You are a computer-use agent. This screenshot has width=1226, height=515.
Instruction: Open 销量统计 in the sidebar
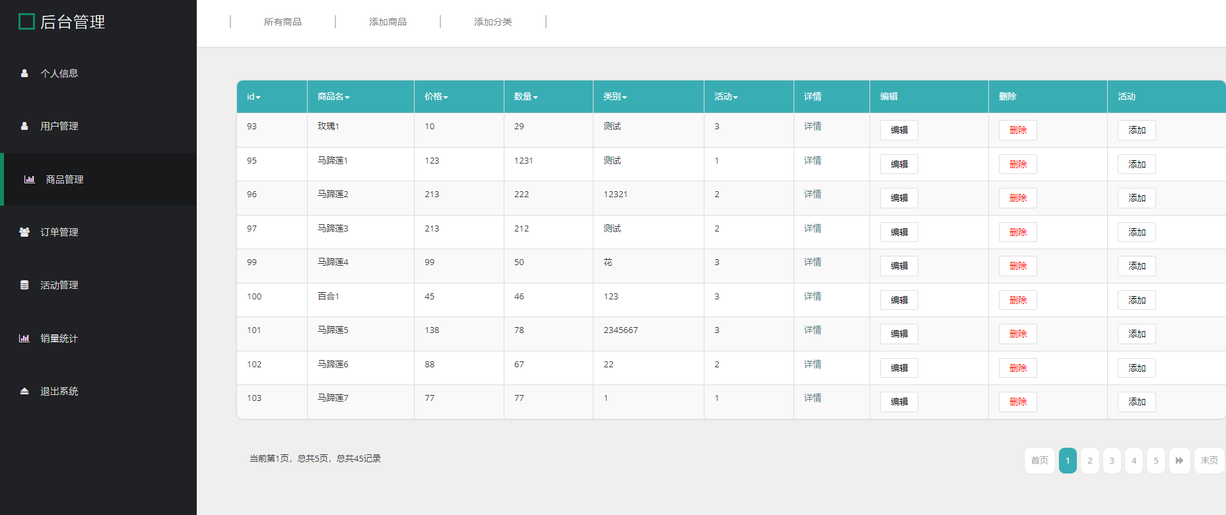59,338
